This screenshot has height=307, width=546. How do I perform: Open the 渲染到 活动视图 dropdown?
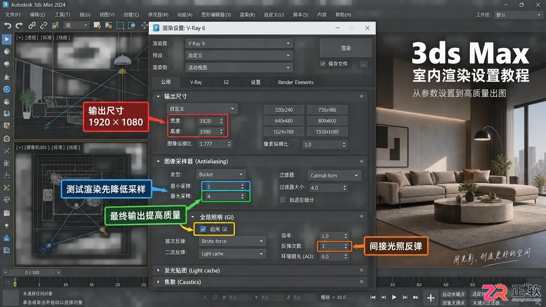click(239, 67)
